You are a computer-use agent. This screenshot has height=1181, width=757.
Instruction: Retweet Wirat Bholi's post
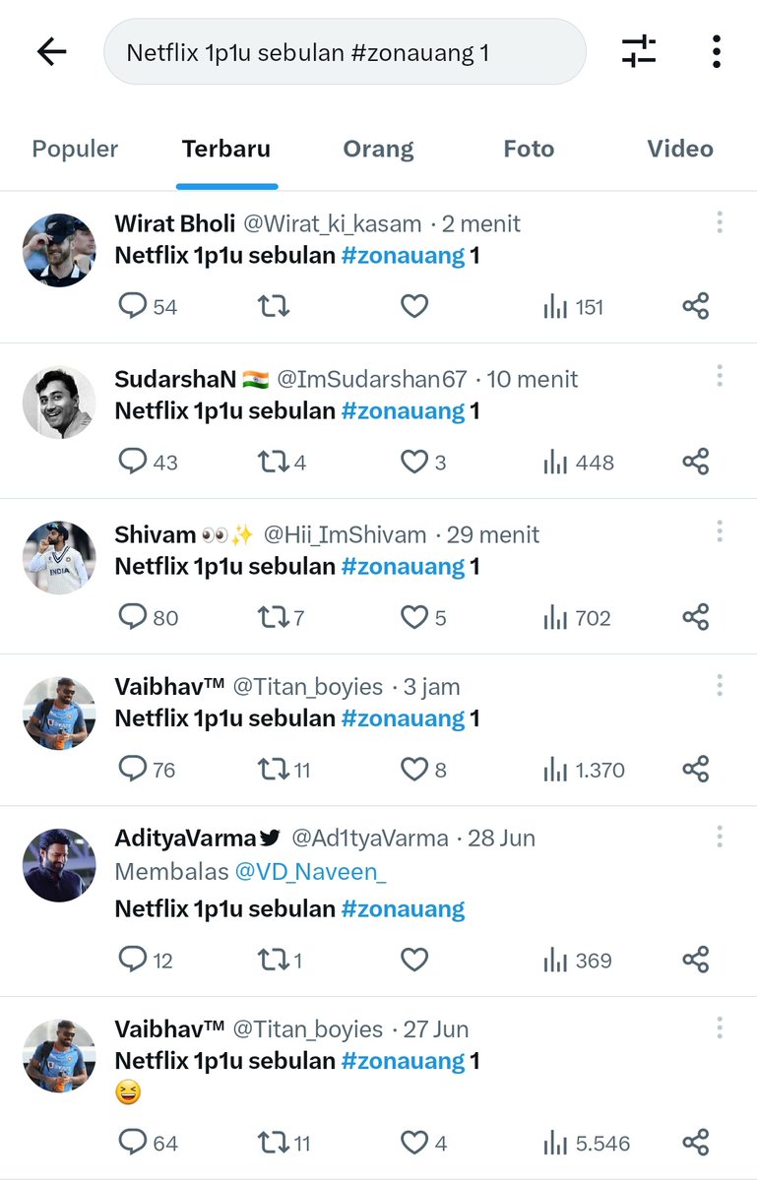273,307
